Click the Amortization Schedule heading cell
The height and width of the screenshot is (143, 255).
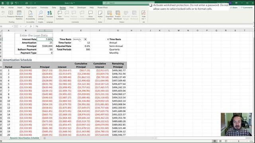click(x=18, y=60)
